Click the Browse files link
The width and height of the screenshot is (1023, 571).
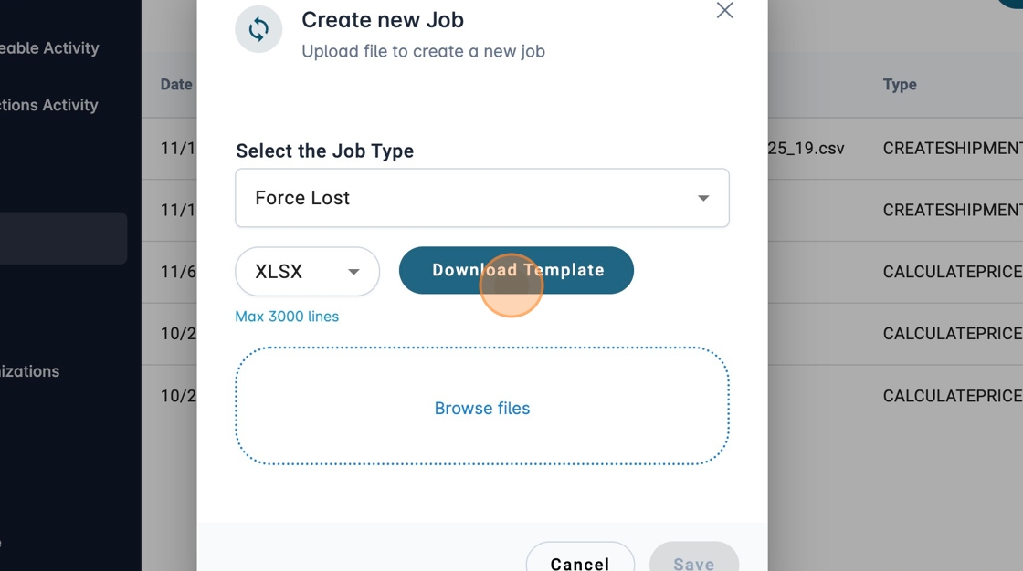[x=482, y=409]
